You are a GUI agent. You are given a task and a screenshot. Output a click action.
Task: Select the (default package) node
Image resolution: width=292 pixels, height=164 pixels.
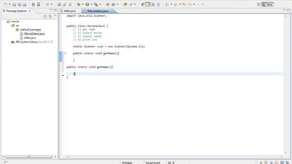tap(28, 30)
